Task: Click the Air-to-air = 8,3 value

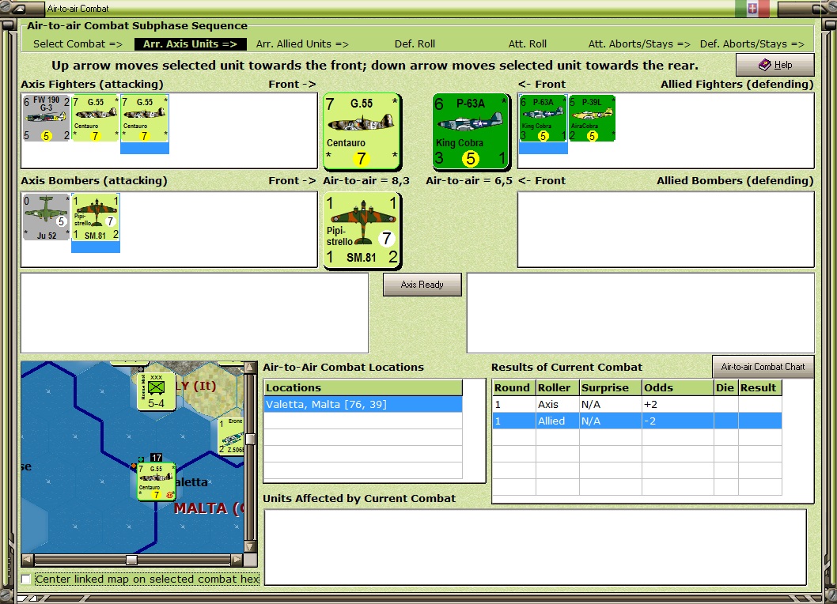Action: [366, 180]
